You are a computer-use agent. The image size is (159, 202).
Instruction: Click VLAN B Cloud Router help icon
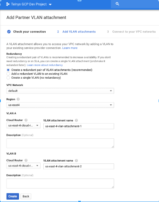tap(26, 160)
